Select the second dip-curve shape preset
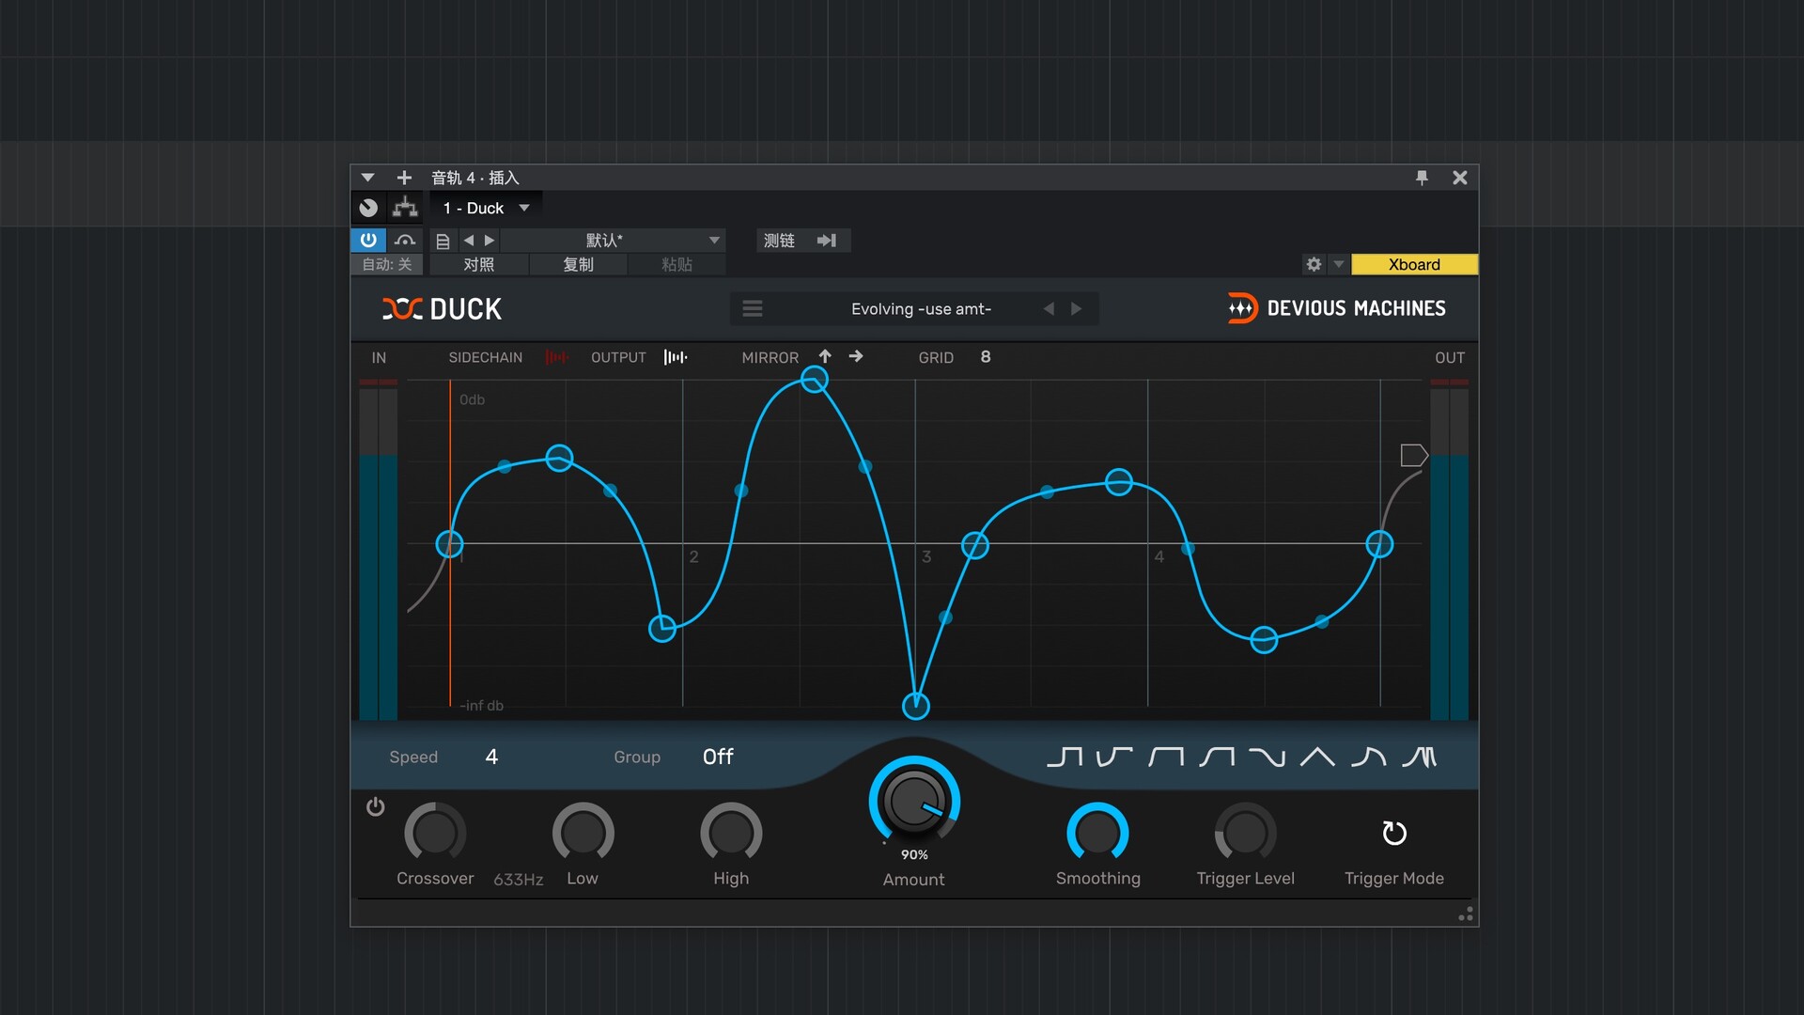Image resolution: width=1804 pixels, height=1015 pixels. point(1114,757)
